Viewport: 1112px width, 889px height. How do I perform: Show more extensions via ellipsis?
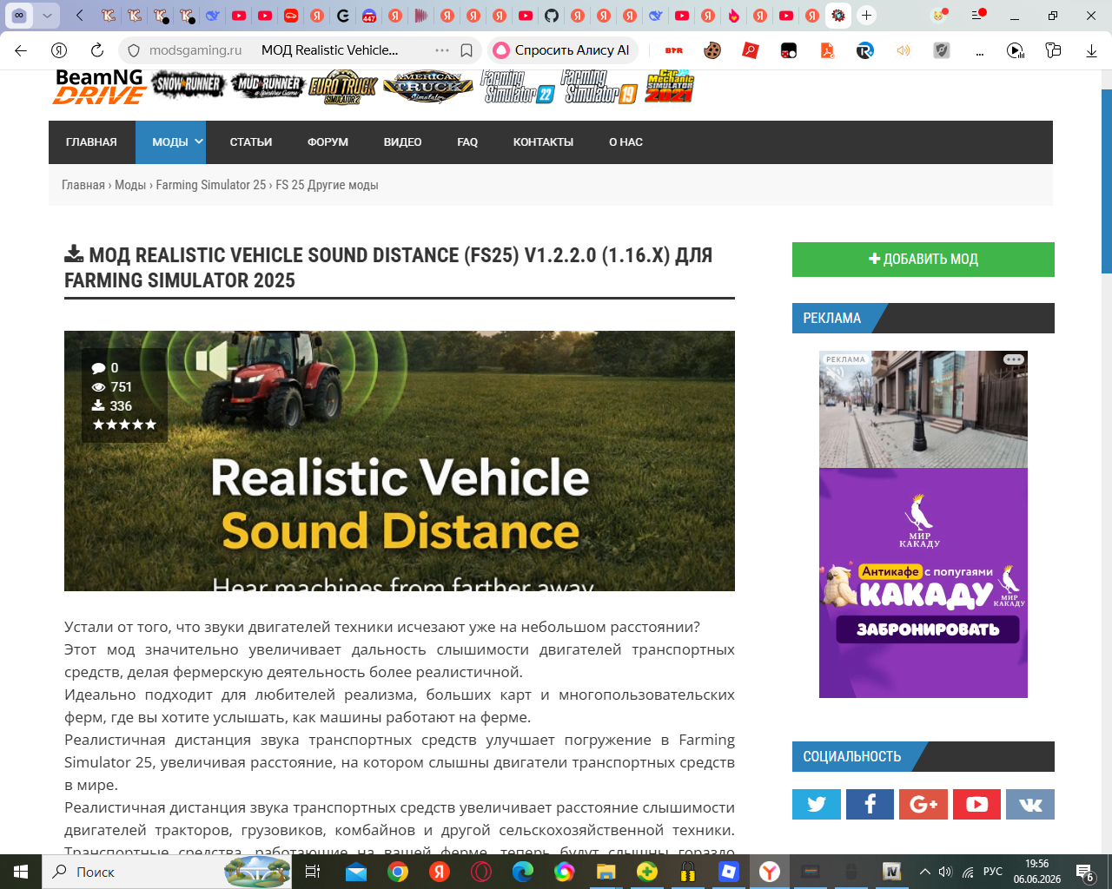tap(980, 50)
